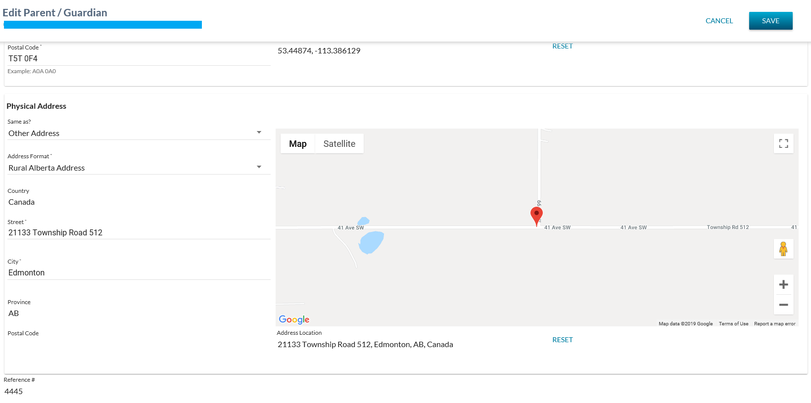Click the Postal Code field T5T 0F4
811x403 pixels.
click(x=139, y=58)
